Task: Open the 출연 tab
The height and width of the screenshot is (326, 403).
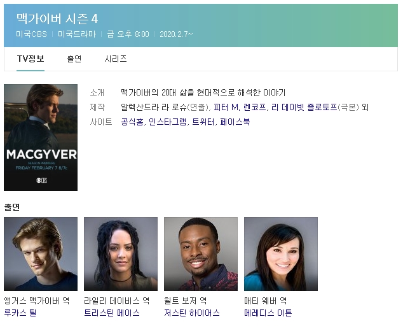Action: 74,59
